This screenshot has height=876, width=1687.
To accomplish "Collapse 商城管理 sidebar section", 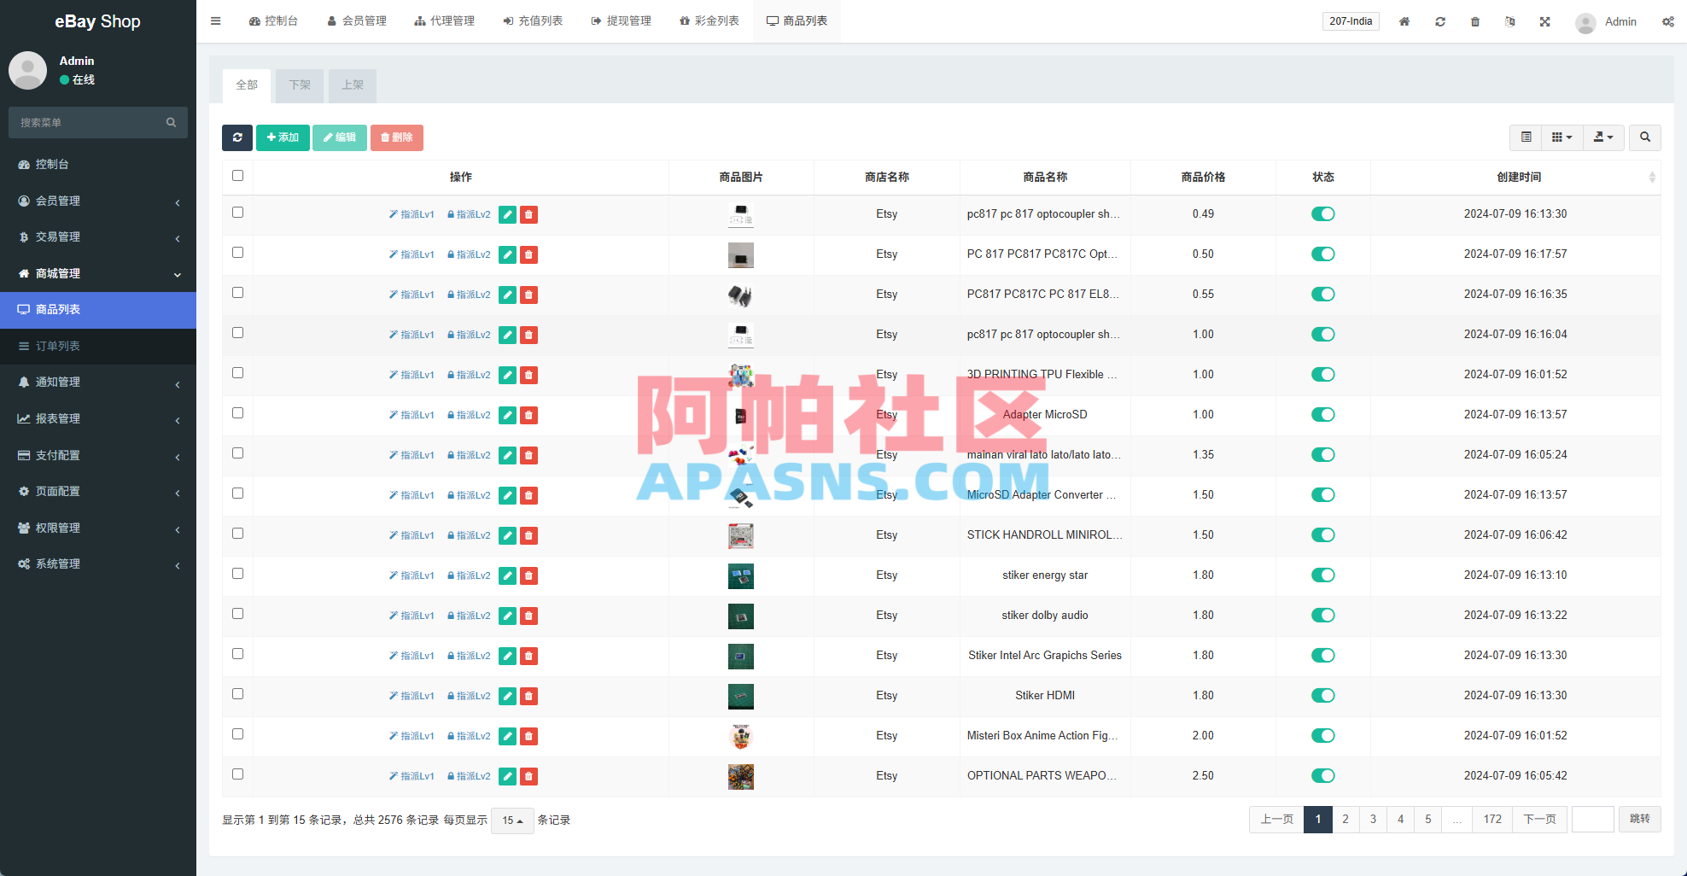I will point(98,273).
